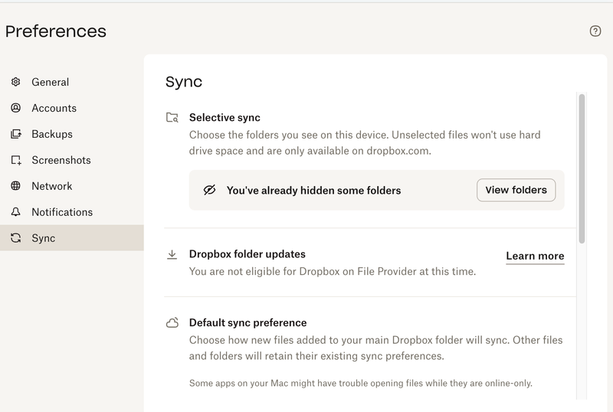Switch to the Accounts section

point(54,108)
